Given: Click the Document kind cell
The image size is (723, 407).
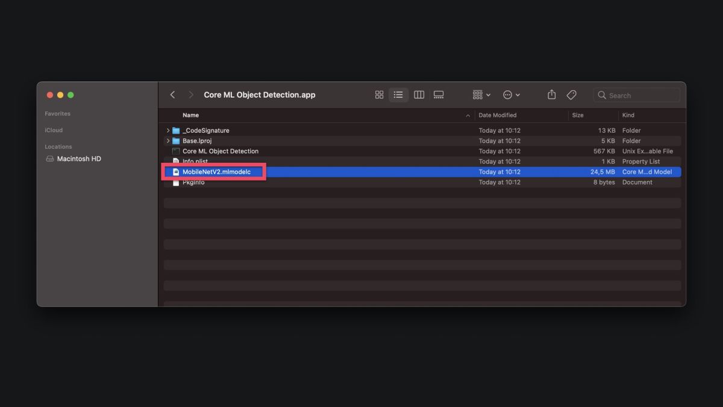Looking at the screenshot, I should [637, 182].
